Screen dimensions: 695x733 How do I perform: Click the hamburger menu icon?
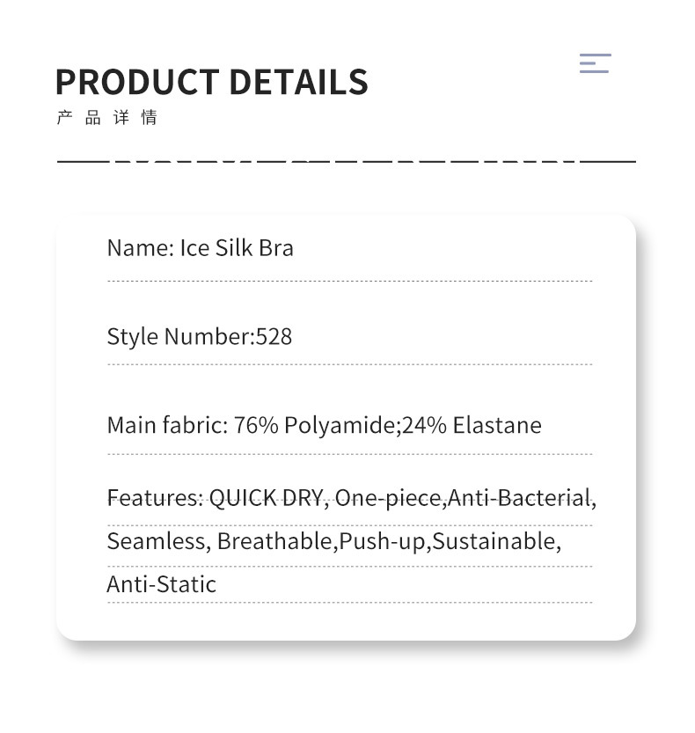[x=595, y=63]
